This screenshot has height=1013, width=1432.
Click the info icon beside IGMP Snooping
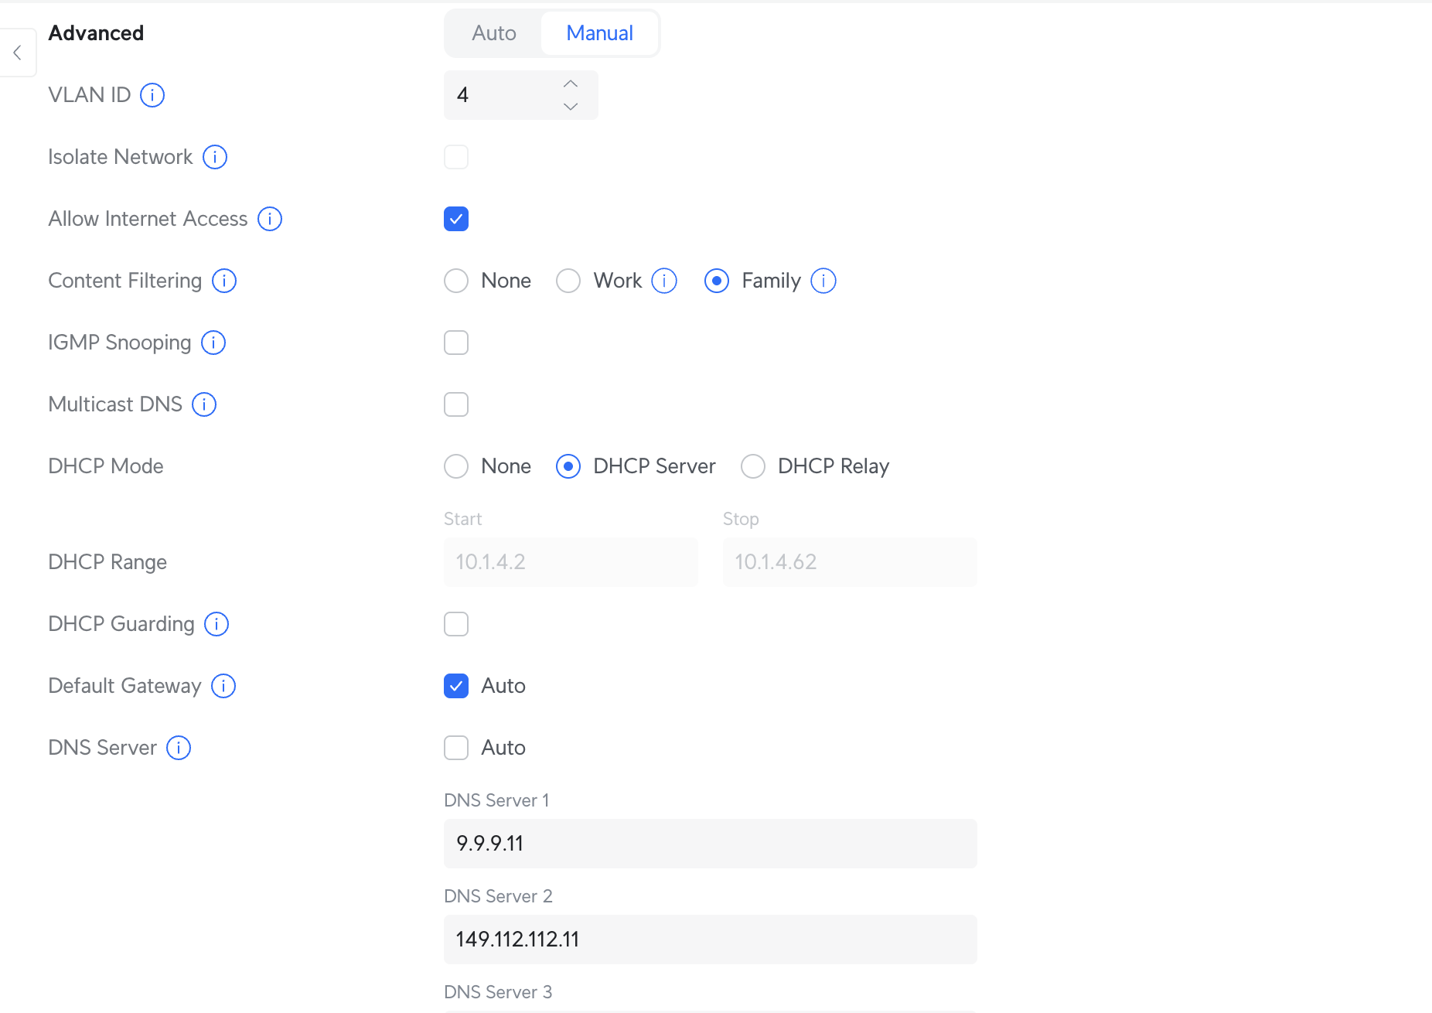click(x=213, y=343)
